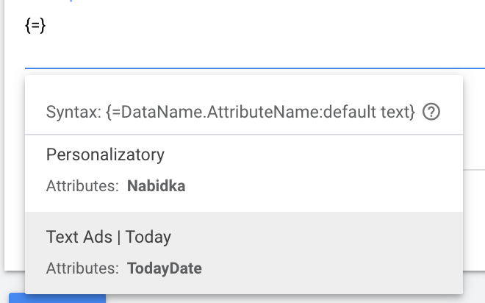The height and width of the screenshot is (303, 485).
Task: Click the syntax help question mark icon
Action: pyautogui.click(x=432, y=113)
